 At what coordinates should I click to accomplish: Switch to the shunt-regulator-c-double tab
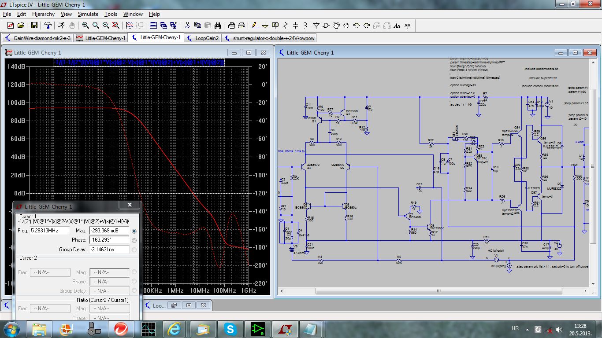pos(269,38)
